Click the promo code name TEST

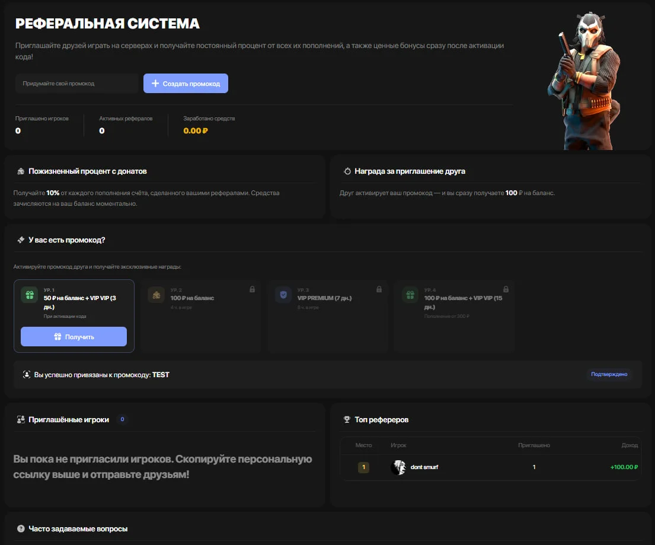click(x=161, y=374)
